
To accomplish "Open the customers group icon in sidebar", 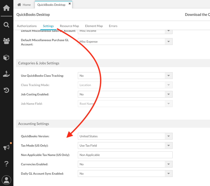I will [6, 41].
